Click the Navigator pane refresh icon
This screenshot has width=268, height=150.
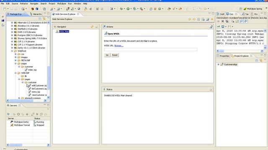click(x=92, y=27)
